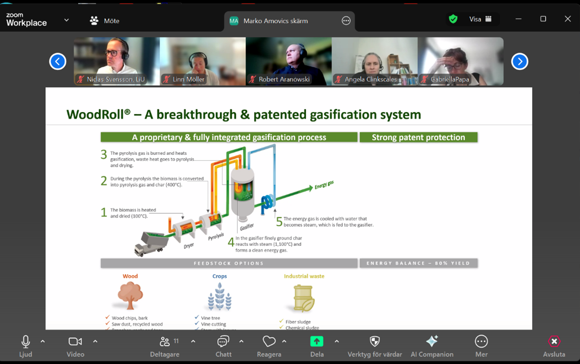Image resolution: width=580 pixels, height=364 pixels.
Task: Show next participants with right arrow
Action: tap(519, 61)
